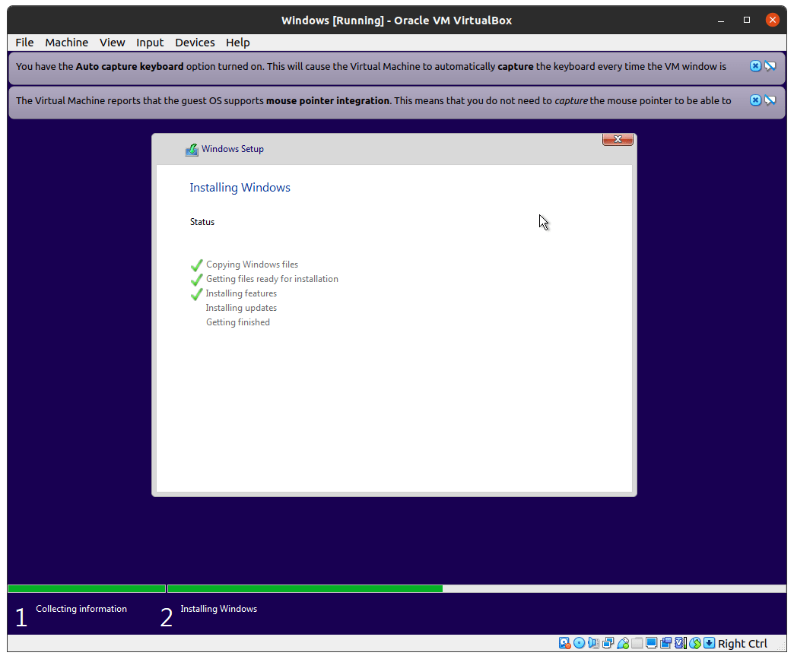This screenshot has width=794, height=659.
Task: Click the network adapters indicator icon
Action: click(608, 643)
